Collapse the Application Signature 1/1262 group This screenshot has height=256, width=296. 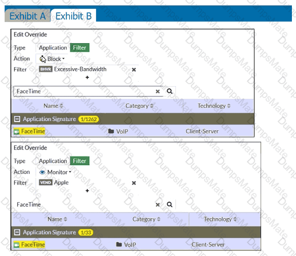click(17, 119)
